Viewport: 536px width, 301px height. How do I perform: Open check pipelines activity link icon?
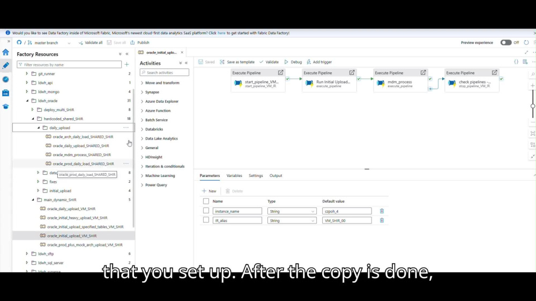[x=494, y=73]
